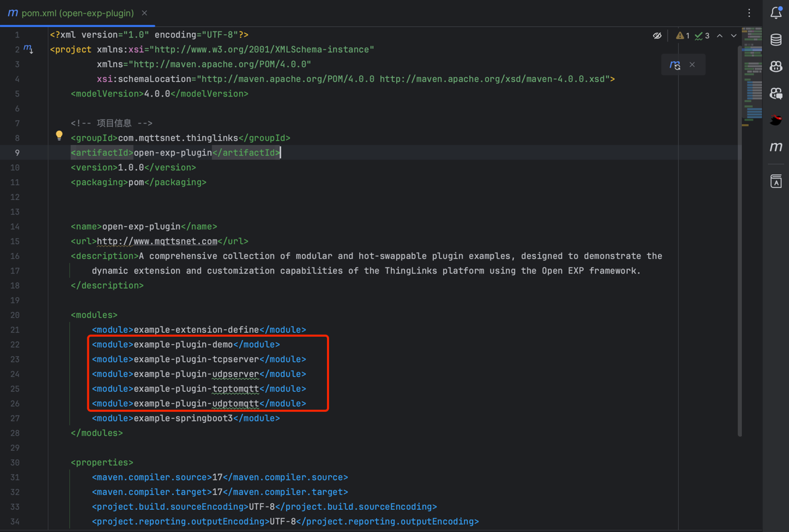Click line number 9 in gutter

pos(17,153)
